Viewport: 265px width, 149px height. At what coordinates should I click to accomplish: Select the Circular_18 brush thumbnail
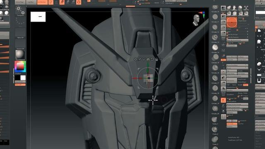pyautogui.click(x=215, y=88)
